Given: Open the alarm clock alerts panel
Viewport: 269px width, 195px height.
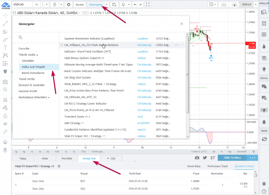Looking at the screenshot, I should pos(264,23).
